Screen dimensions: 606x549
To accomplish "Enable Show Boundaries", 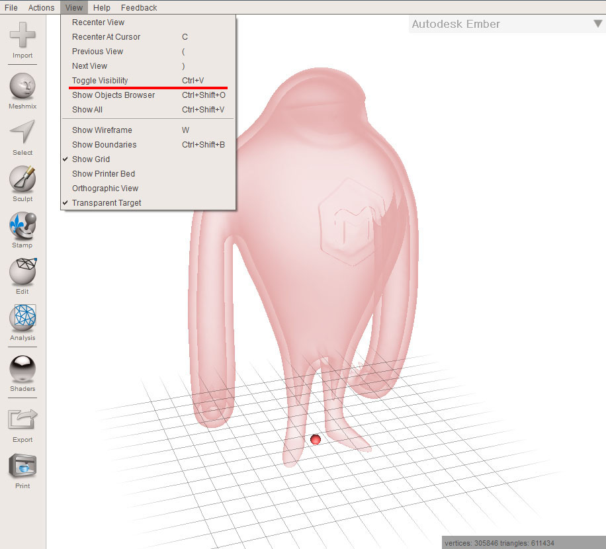I will pos(148,145).
